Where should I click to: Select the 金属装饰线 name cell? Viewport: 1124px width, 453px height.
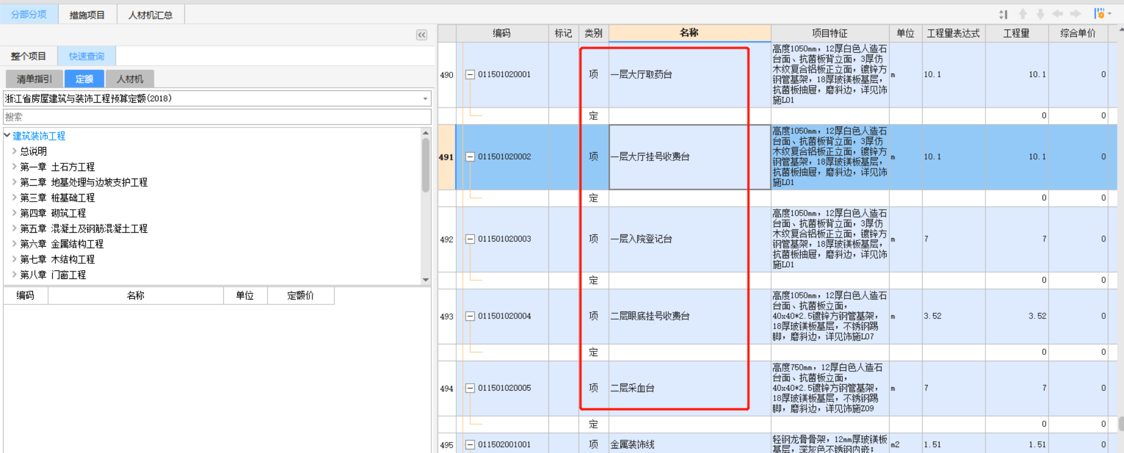pos(689,445)
